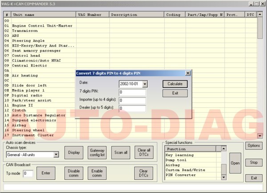Select row 01 Engine Control Unit-Master

[130, 26]
